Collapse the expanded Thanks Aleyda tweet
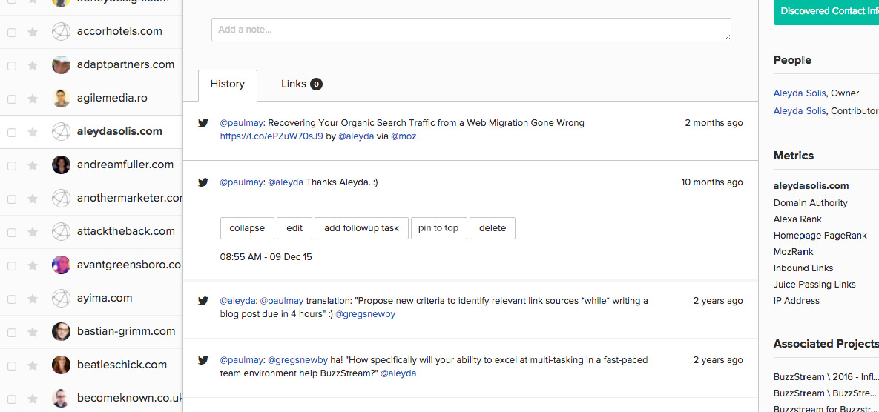The width and height of the screenshot is (879, 412). pyautogui.click(x=247, y=228)
